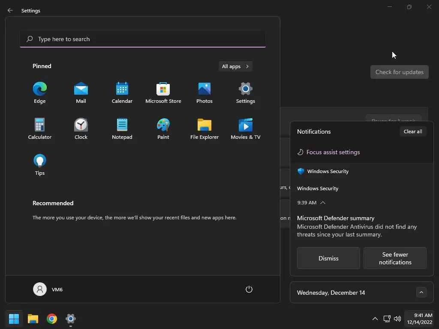Open Edge from pinned apps
The image size is (439, 329).
click(40, 93)
